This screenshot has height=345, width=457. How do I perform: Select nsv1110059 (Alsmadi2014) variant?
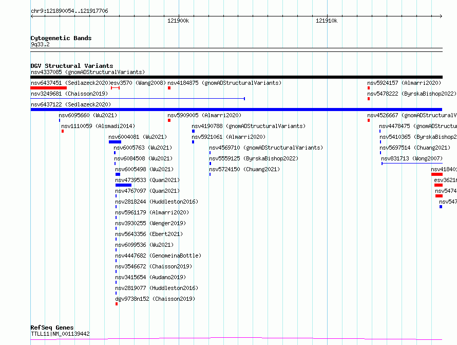click(98, 126)
